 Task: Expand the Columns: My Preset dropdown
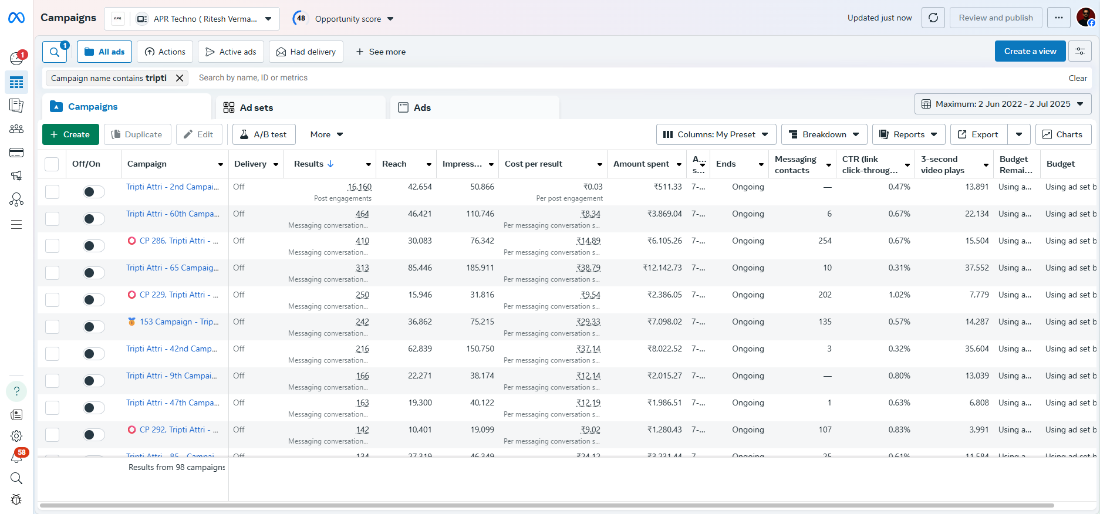716,134
